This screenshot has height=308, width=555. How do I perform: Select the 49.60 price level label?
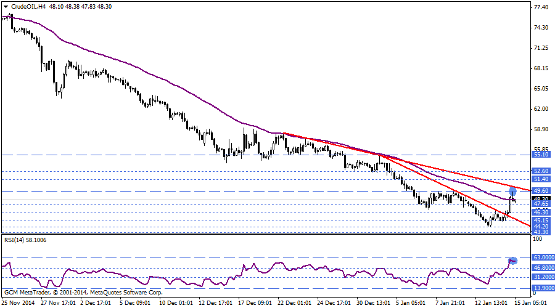tap(541, 191)
